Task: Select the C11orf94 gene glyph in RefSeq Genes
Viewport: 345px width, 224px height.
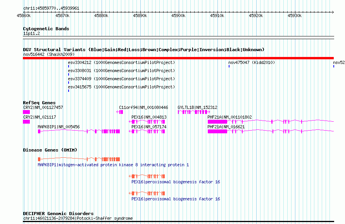Action: [120, 112]
